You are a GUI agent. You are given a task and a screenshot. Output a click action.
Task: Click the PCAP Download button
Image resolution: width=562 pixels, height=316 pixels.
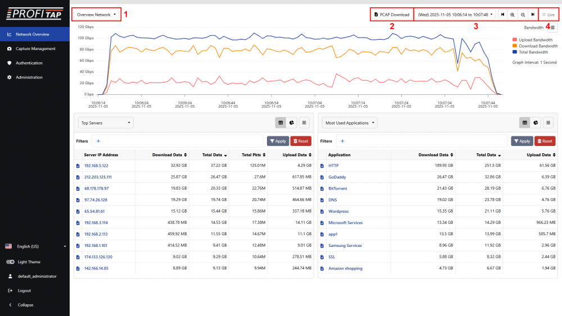pos(392,14)
